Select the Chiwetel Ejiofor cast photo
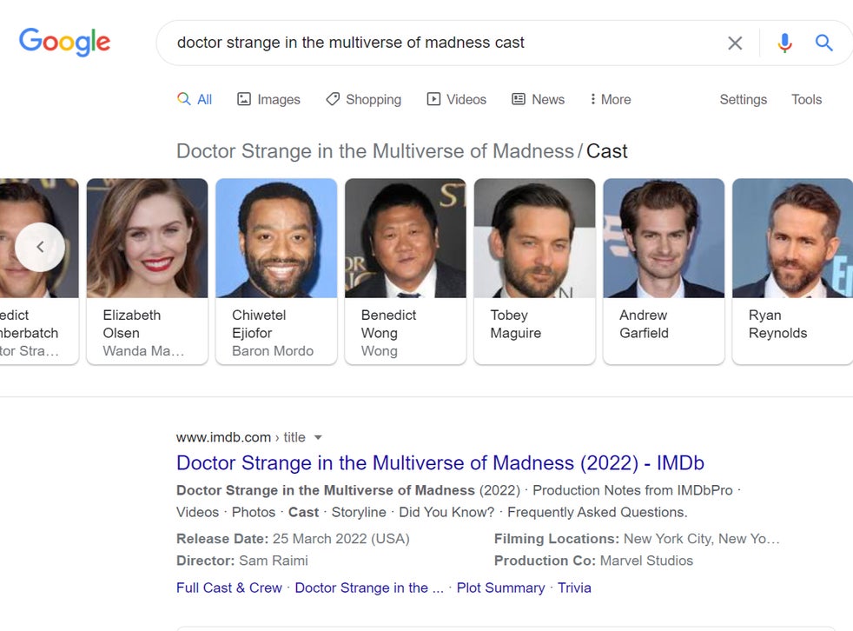 tap(276, 238)
